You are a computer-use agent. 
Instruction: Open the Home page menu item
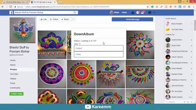13,60
